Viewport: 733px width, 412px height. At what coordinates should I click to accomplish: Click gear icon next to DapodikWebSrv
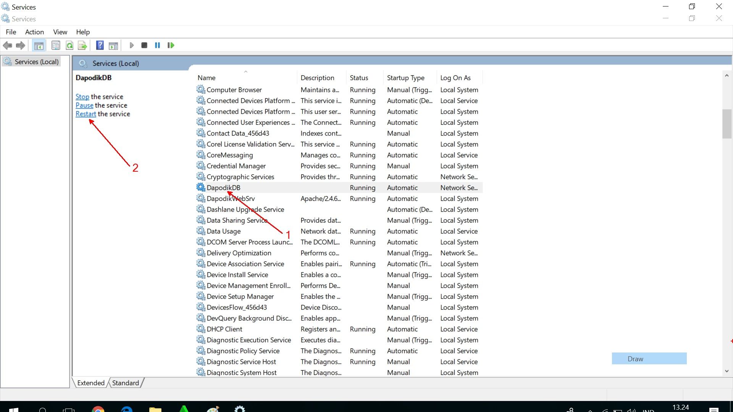pos(201,198)
